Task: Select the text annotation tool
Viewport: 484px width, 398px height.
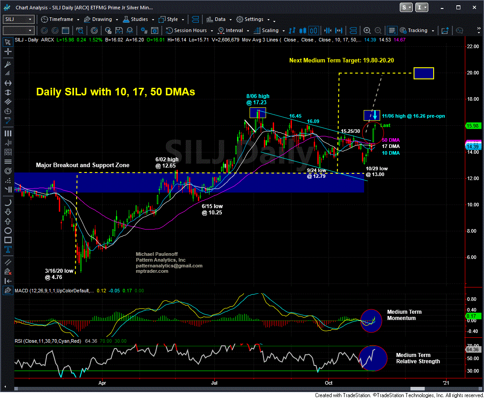Action: pos(8,249)
